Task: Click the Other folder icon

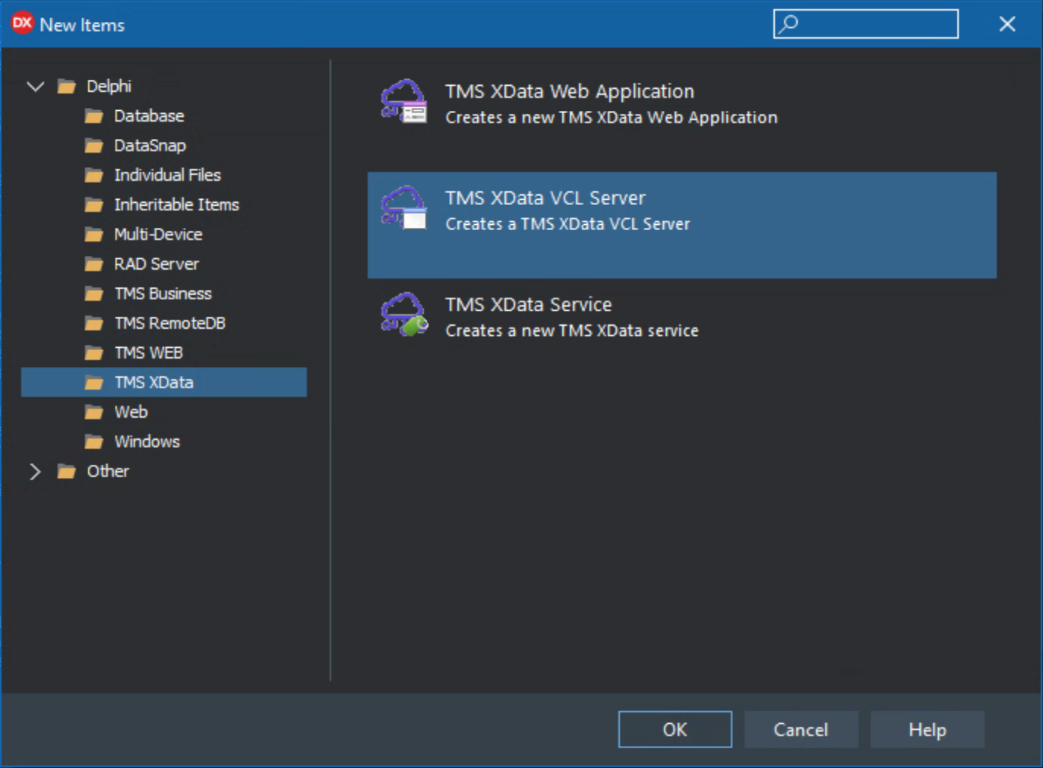Action: tap(67, 472)
